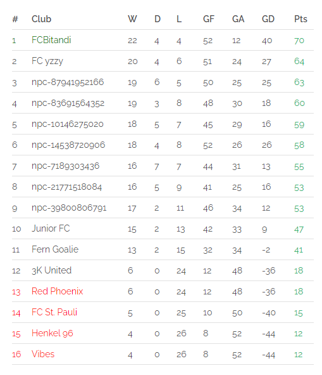
Task: Select FCBitandi's 70 points value
Action: (x=299, y=41)
